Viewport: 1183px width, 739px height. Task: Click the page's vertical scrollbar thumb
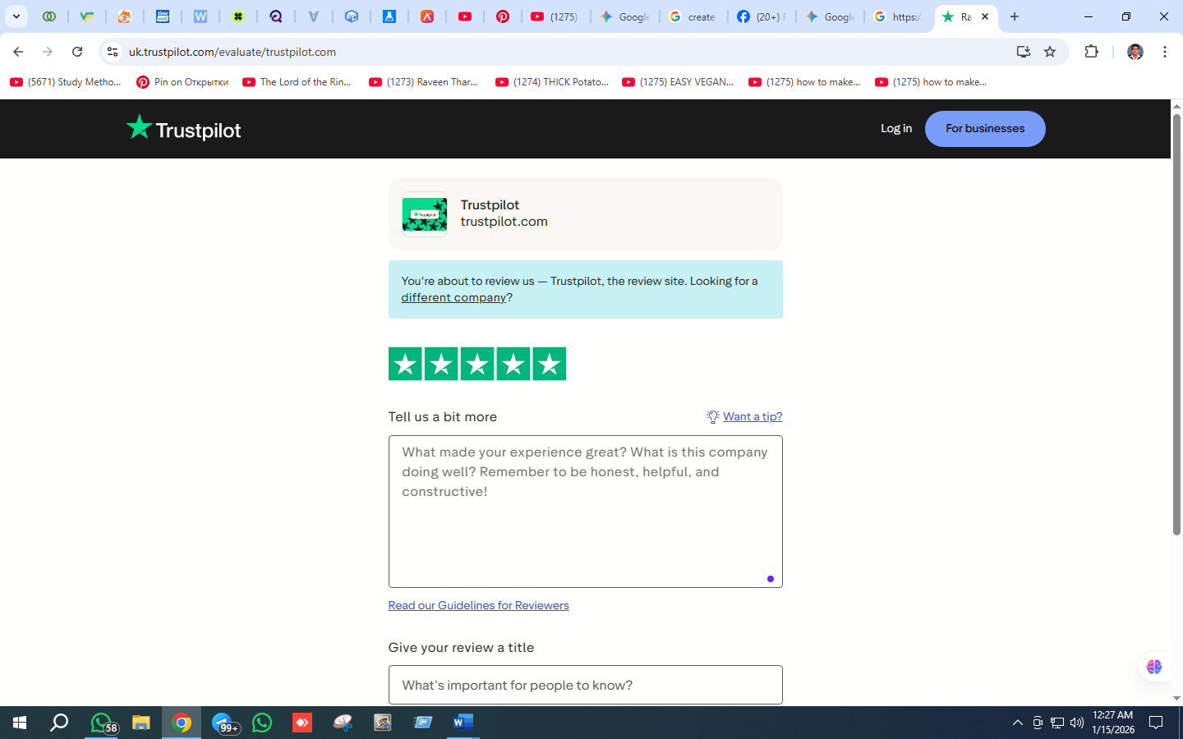coord(1176,325)
